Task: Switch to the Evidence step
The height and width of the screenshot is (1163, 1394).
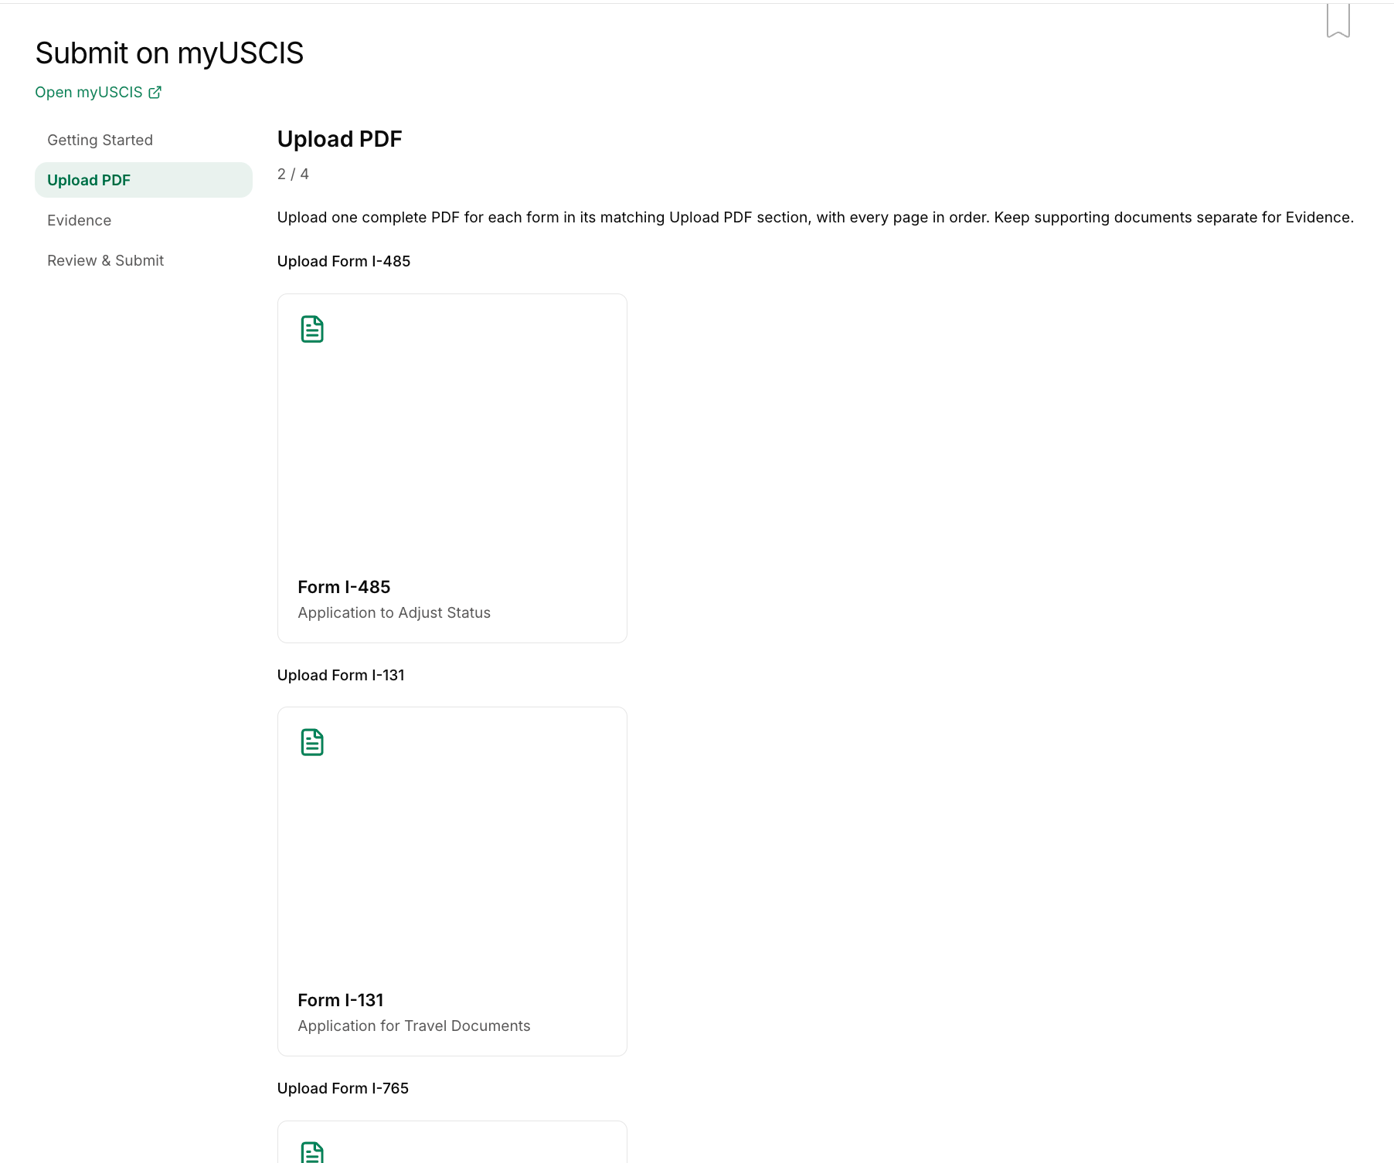Action: coord(144,220)
